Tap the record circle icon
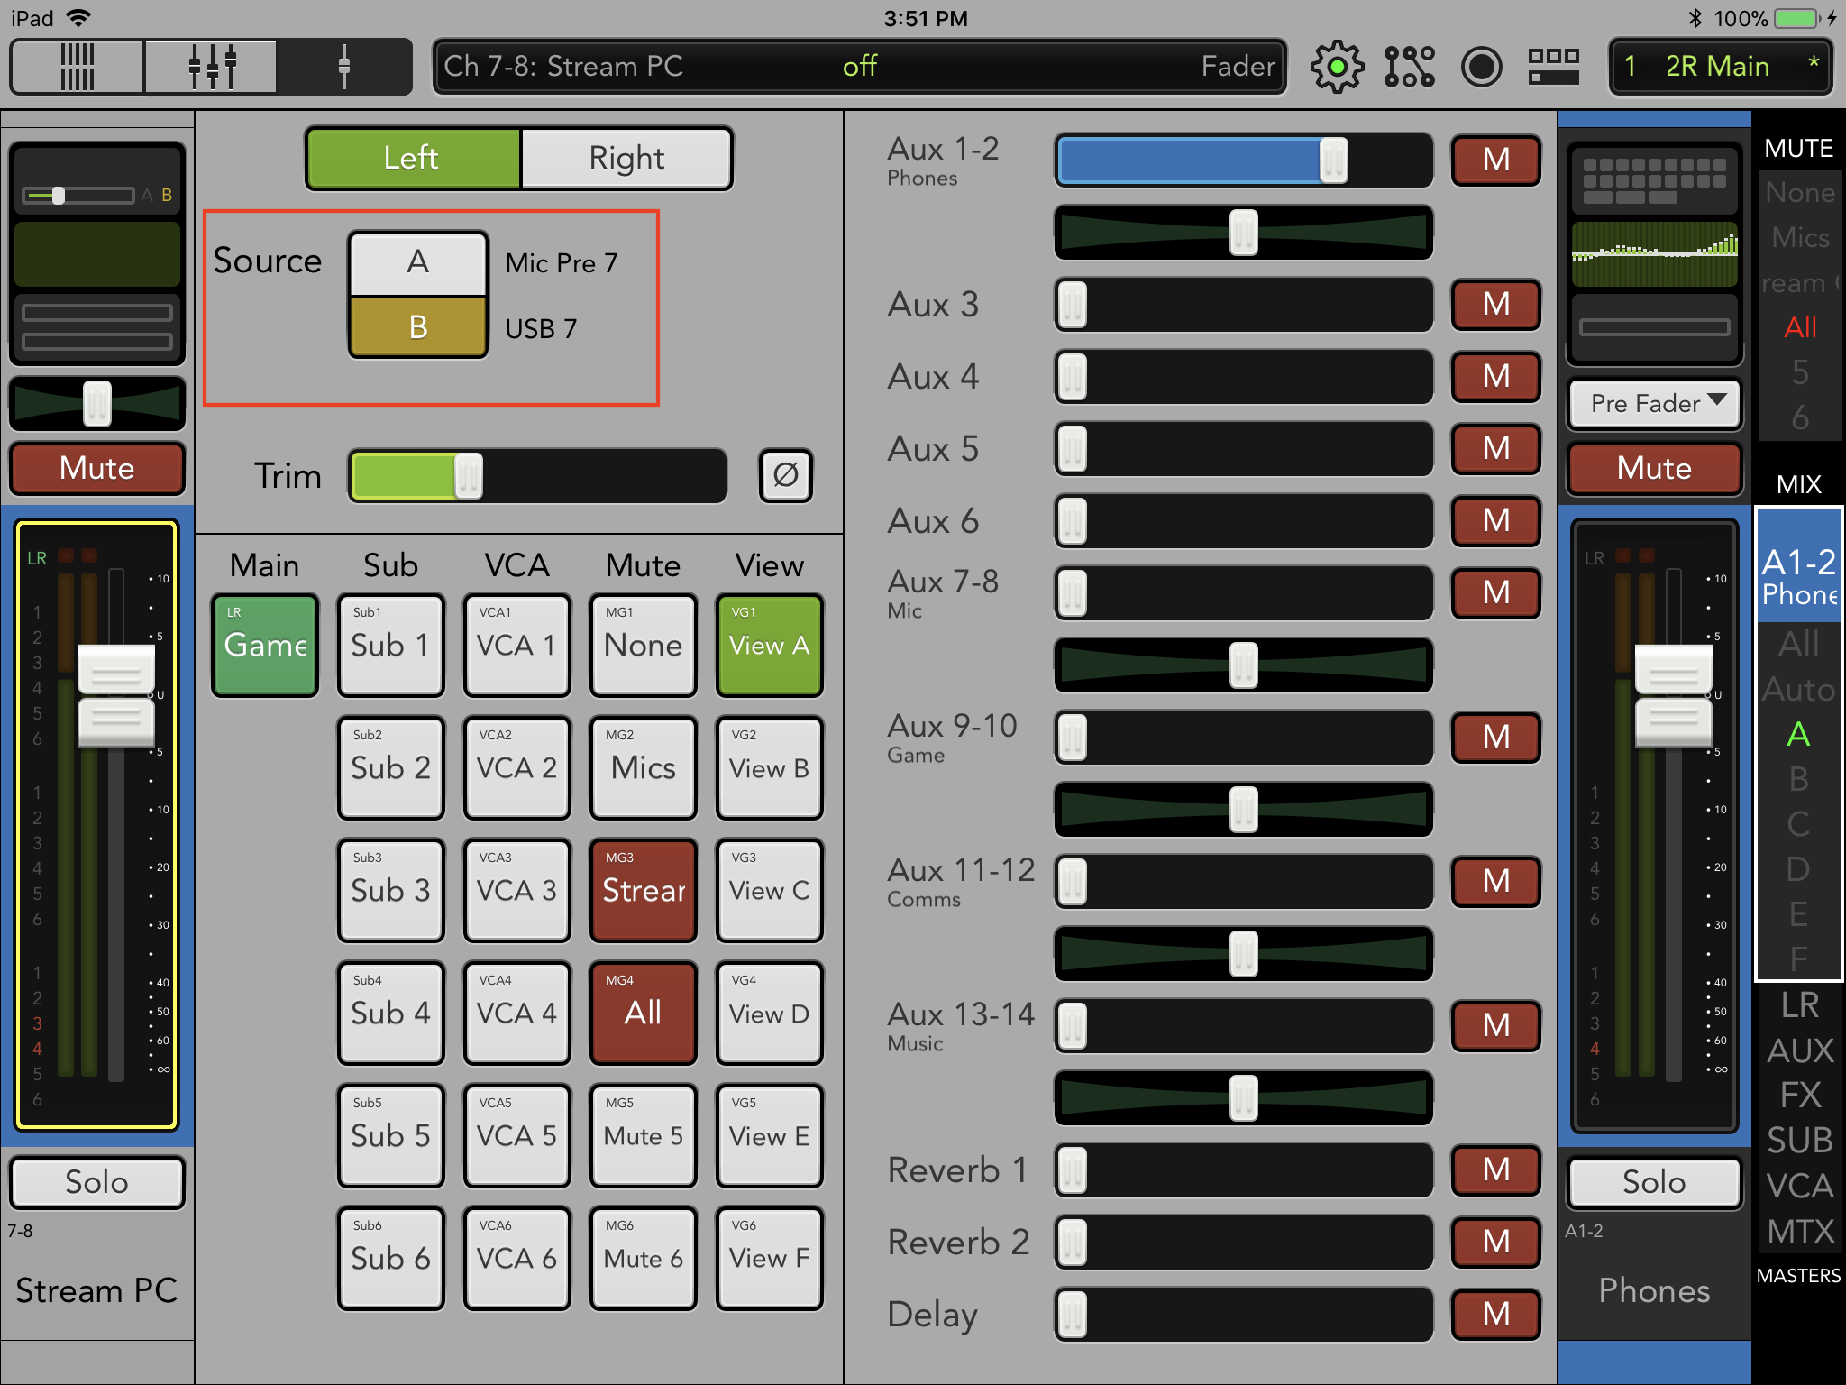The width and height of the screenshot is (1846, 1385). pos(1481,67)
